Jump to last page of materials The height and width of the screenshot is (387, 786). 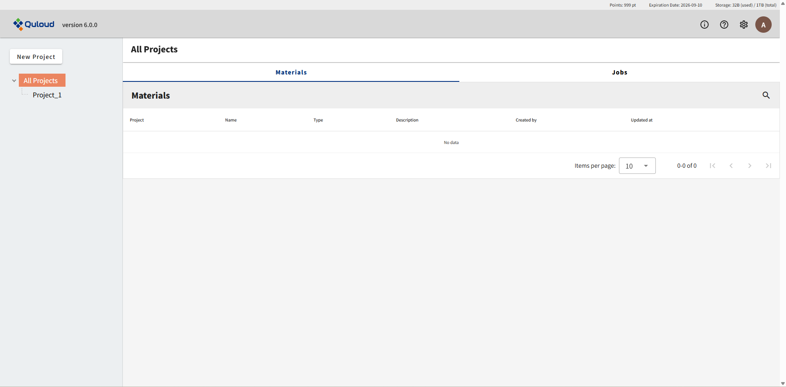768,166
